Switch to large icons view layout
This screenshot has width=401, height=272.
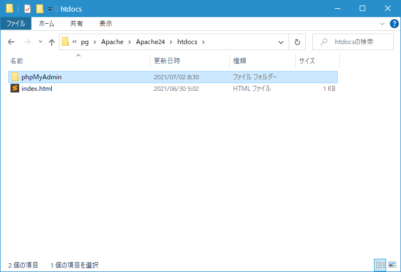click(392, 265)
